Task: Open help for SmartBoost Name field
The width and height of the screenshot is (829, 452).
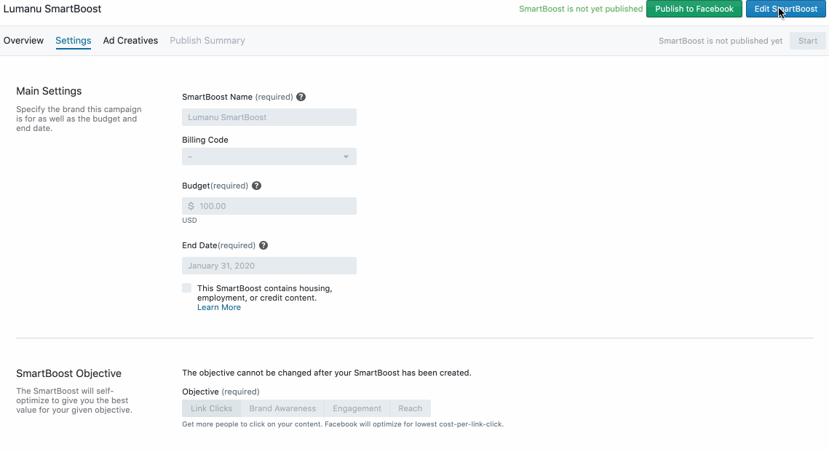Action: (x=301, y=97)
